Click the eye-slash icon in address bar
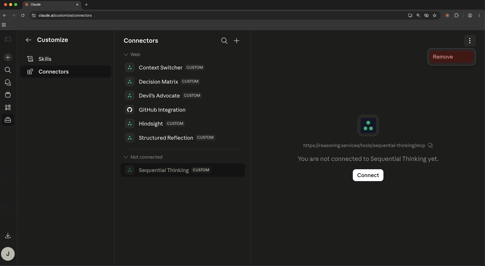 [426, 15]
